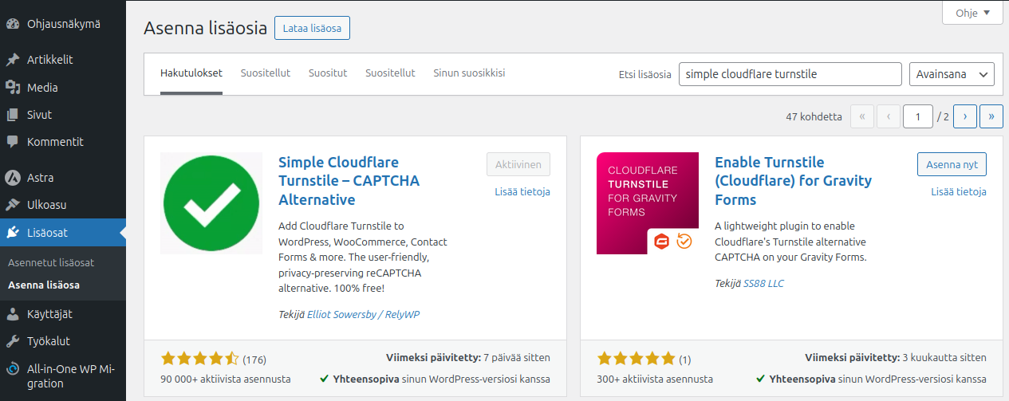
Task: Open Simple Cloudflare Turnstile plugin title link
Action: click(x=349, y=181)
